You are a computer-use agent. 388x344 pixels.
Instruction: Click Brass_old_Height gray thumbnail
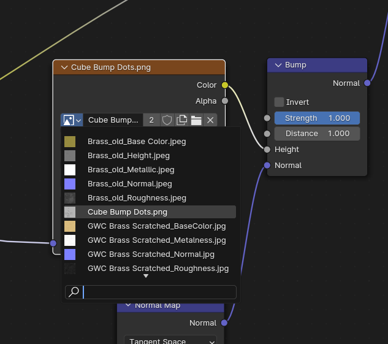coord(70,156)
